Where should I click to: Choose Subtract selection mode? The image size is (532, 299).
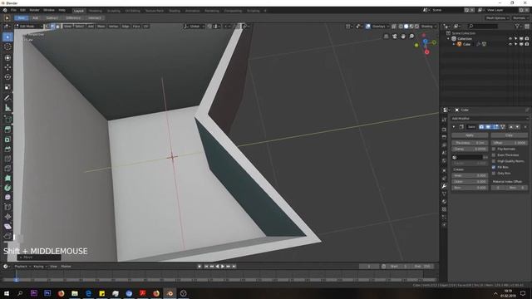[x=52, y=18]
